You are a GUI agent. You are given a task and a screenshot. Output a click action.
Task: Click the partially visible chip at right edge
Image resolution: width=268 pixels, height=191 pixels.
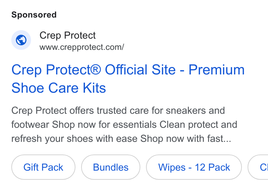tap(258, 167)
